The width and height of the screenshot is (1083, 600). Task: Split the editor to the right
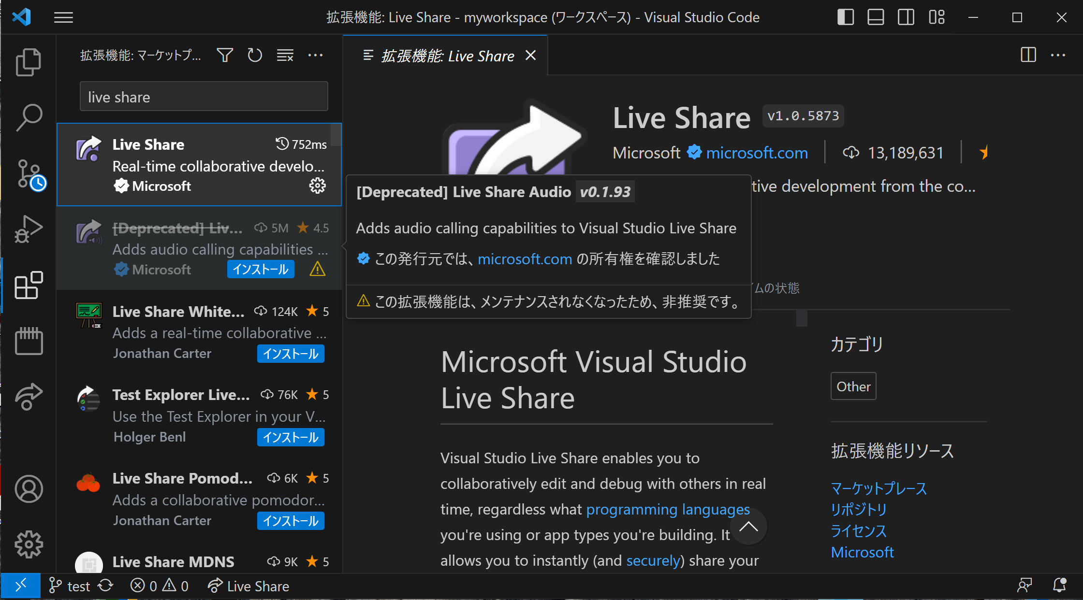pyautogui.click(x=1028, y=55)
